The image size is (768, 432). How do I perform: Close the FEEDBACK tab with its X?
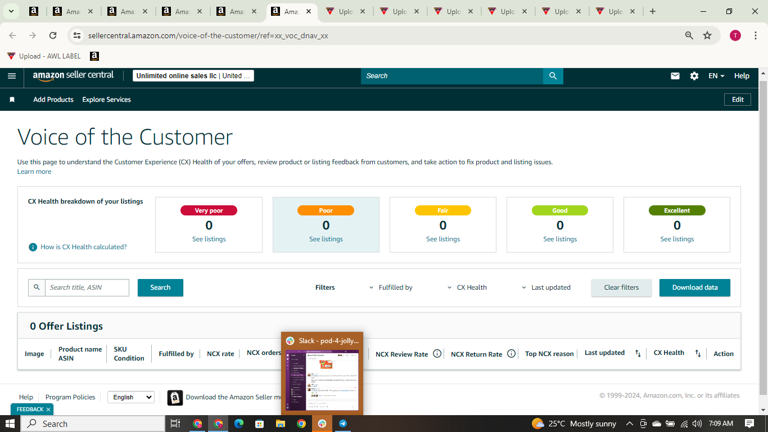(x=48, y=409)
